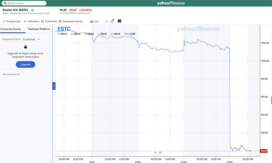Select the Corporate Events tab
272x163 pixels.
11,29
